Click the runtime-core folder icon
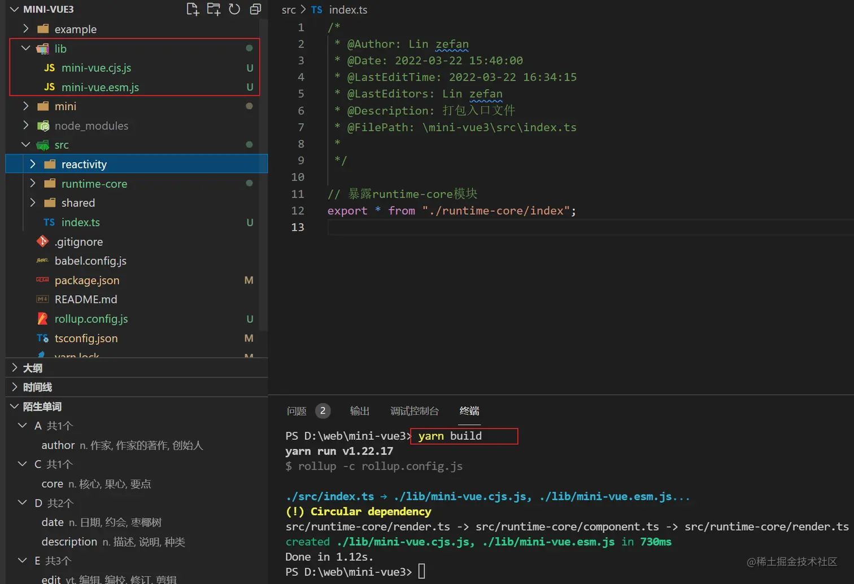Image resolution: width=854 pixels, height=584 pixels. [50, 183]
